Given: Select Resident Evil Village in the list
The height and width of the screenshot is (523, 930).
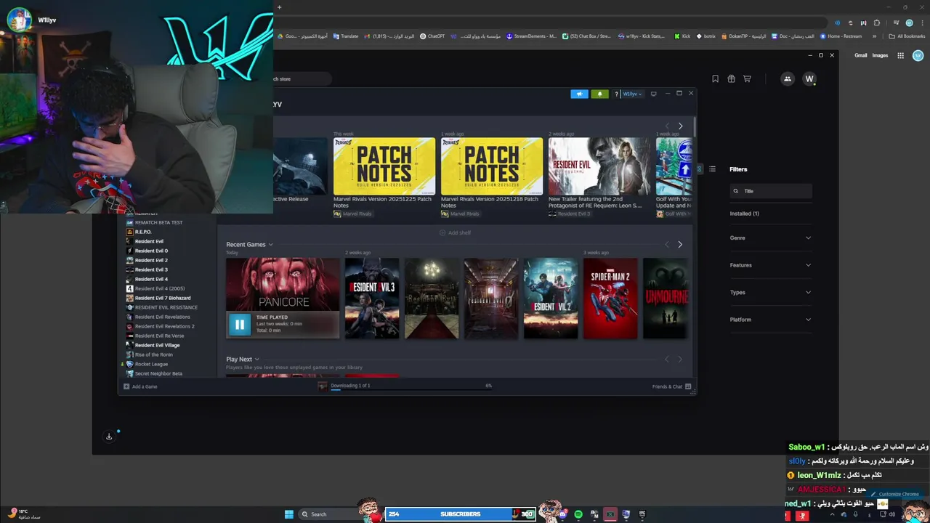Looking at the screenshot, I should tap(157, 345).
